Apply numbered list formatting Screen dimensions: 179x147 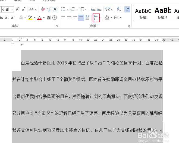(73, 9)
